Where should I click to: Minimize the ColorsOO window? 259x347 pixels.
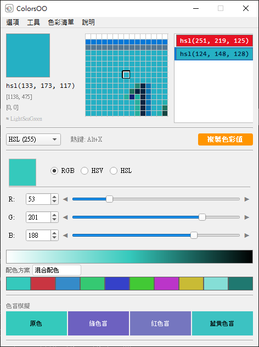[196, 9]
